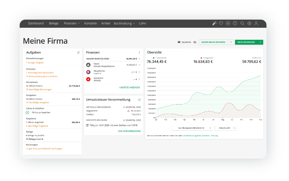Refresh the Aufgaben panel
This screenshot has height=181, width=289.
78,52
